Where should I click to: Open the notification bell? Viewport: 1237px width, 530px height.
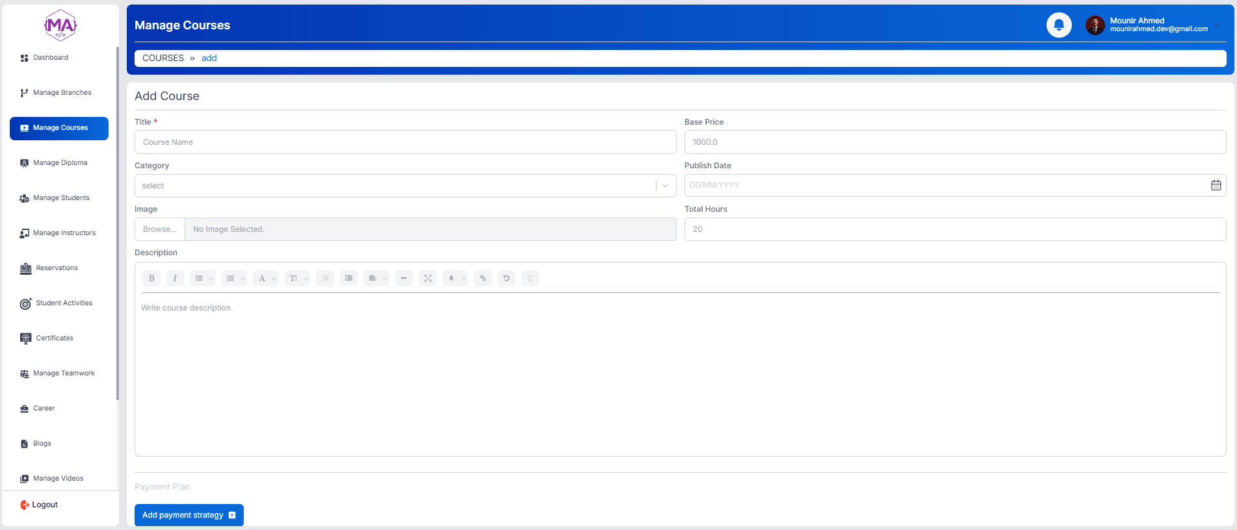(x=1058, y=25)
